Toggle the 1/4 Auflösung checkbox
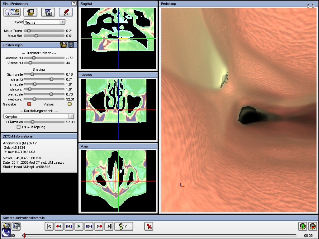Screen dimensions: 319x239 pos(19,127)
